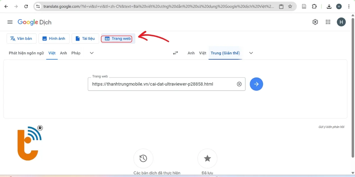355x177 pixels.
Task: Expand the source language dropdown chevron
Action: pyautogui.click(x=91, y=53)
